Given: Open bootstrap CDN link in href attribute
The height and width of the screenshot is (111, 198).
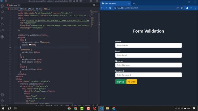Looking at the screenshot, I should coord(58,20).
